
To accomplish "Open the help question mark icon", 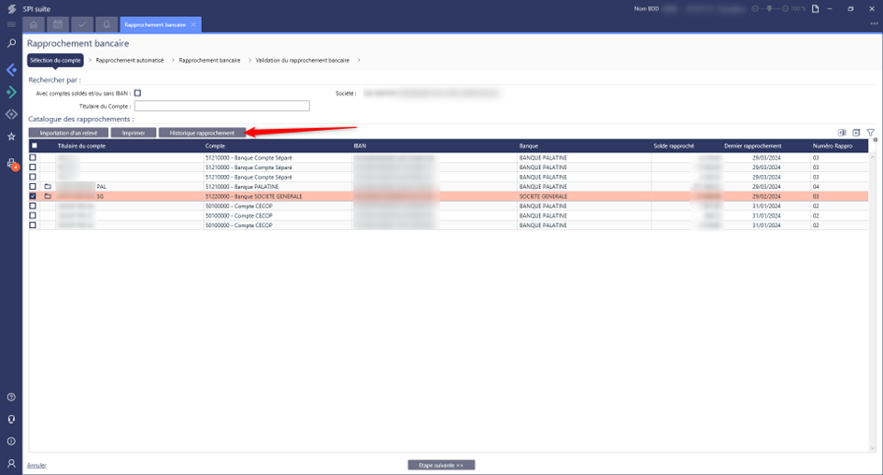I will click(x=11, y=397).
